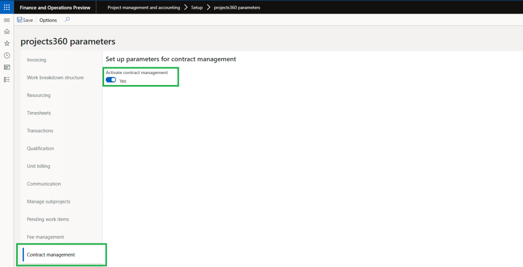Open Workspaces icon in sidebar
The width and height of the screenshot is (523, 267).
[7, 67]
